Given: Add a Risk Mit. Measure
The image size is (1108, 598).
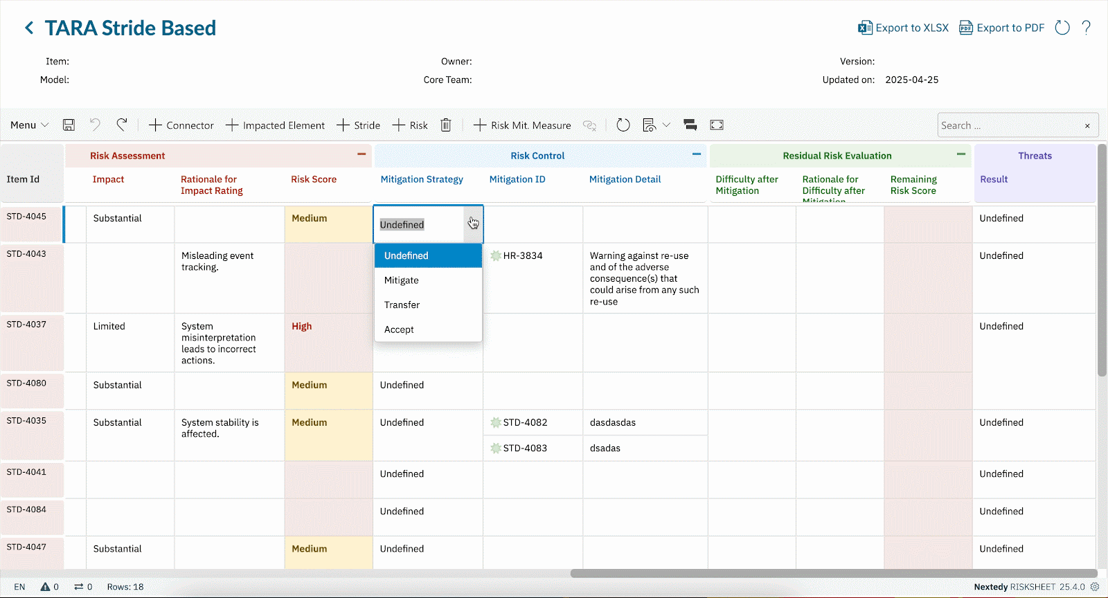Looking at the screenshot, I should coord(522,125).
